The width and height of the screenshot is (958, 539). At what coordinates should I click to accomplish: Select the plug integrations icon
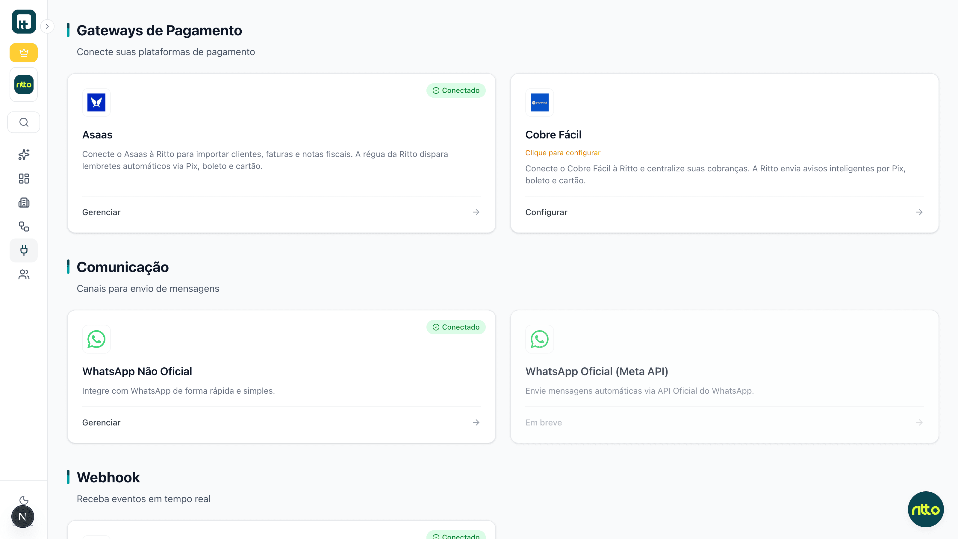[x=23, y=250]
